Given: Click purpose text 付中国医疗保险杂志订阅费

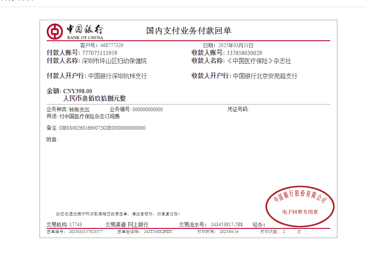Looking at the screenshot, I should coord(90,116).
